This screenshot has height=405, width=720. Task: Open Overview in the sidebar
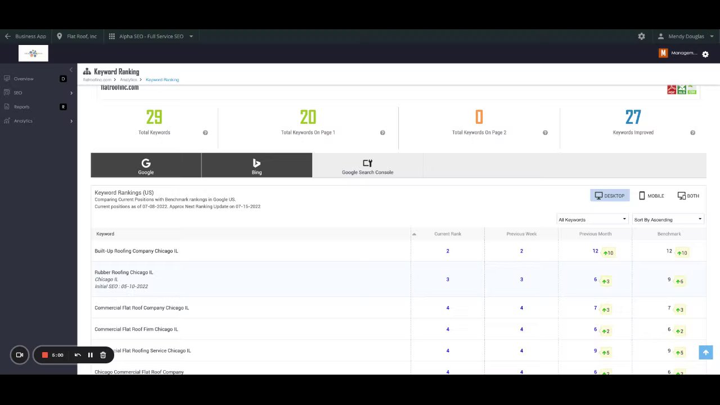click(x=24, y=79)
